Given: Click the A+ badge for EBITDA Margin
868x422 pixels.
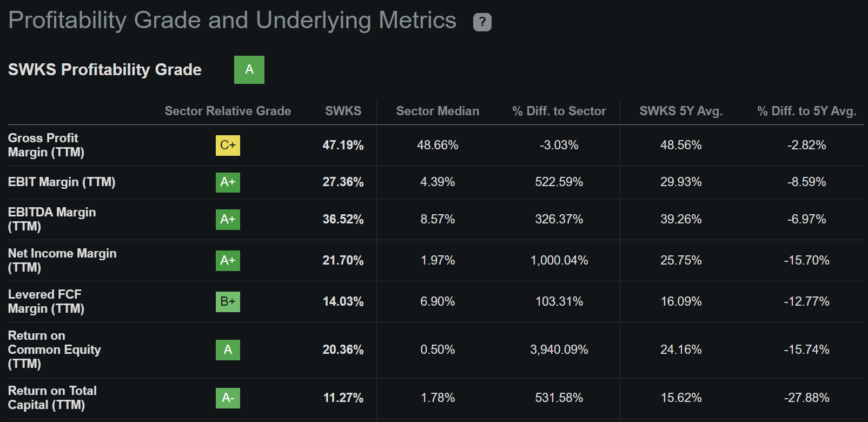Looking at the screenshot, I should point(227,220).
